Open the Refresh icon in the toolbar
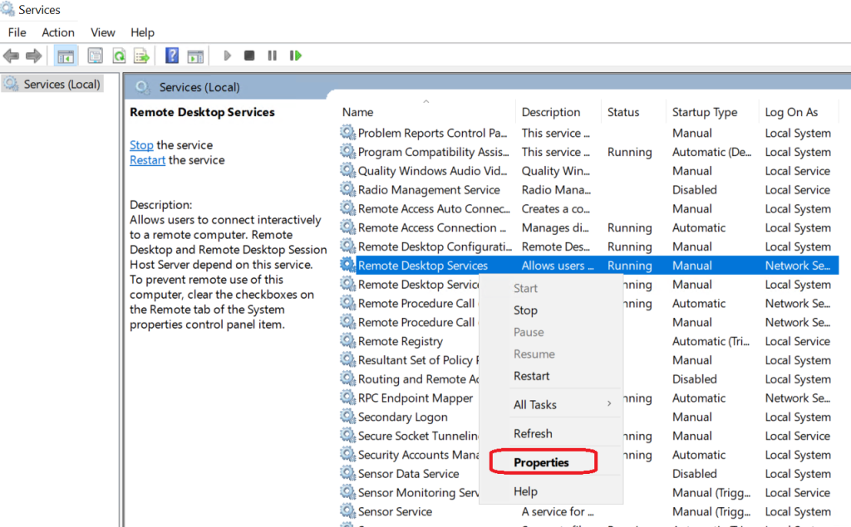The image size is (851, 527). [119, 55]
